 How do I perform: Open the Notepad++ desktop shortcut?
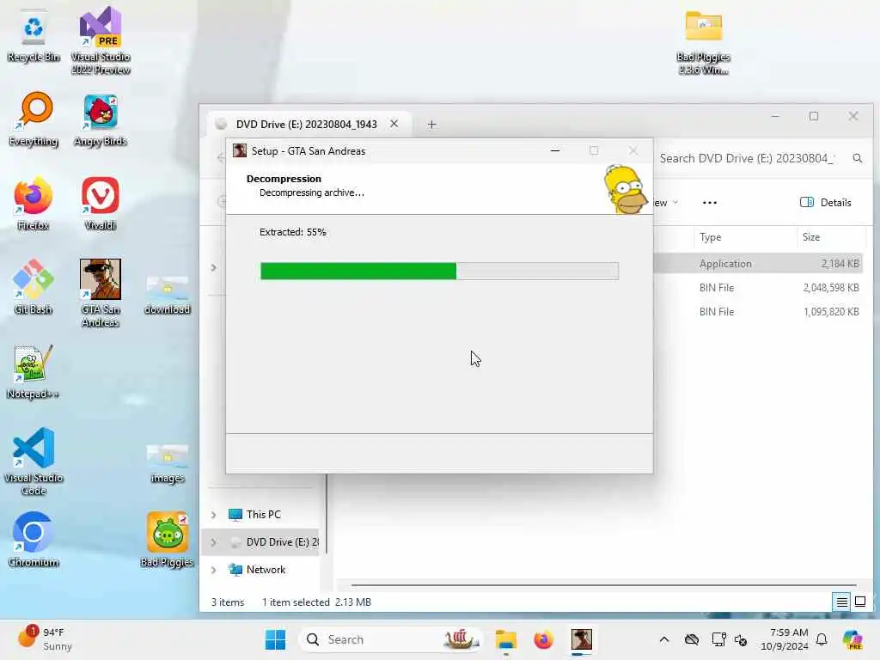(x=34, y=371)
